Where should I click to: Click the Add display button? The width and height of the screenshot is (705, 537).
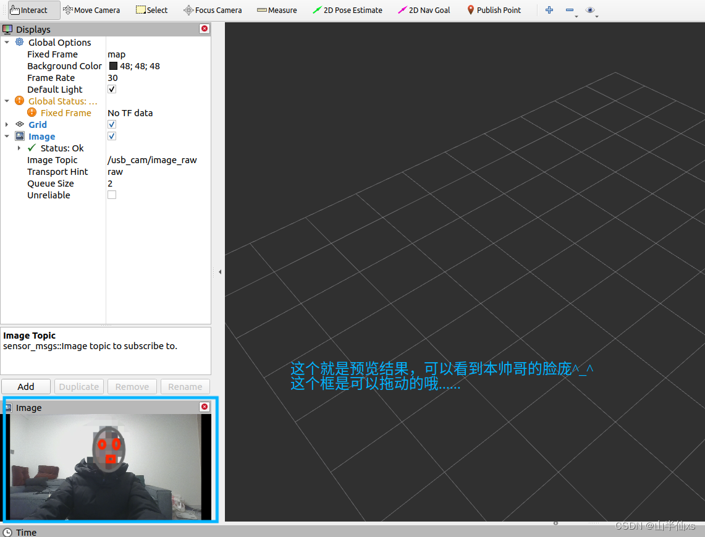click(x=25, y=386)
